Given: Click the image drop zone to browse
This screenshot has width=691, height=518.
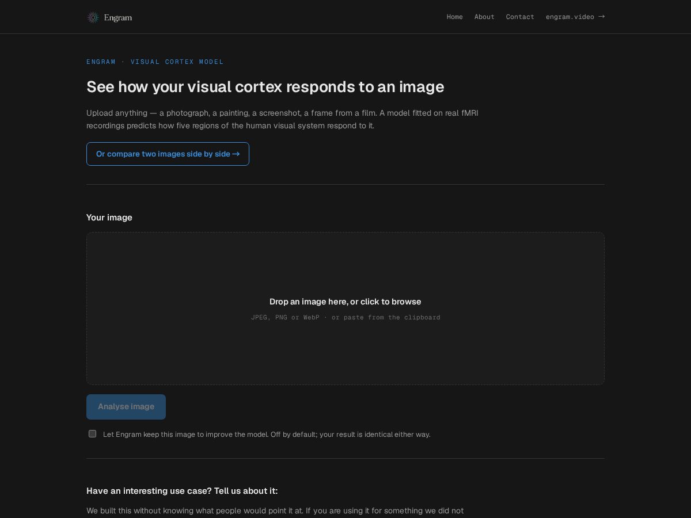Looking at the screenshot, I should click(345, 308).
